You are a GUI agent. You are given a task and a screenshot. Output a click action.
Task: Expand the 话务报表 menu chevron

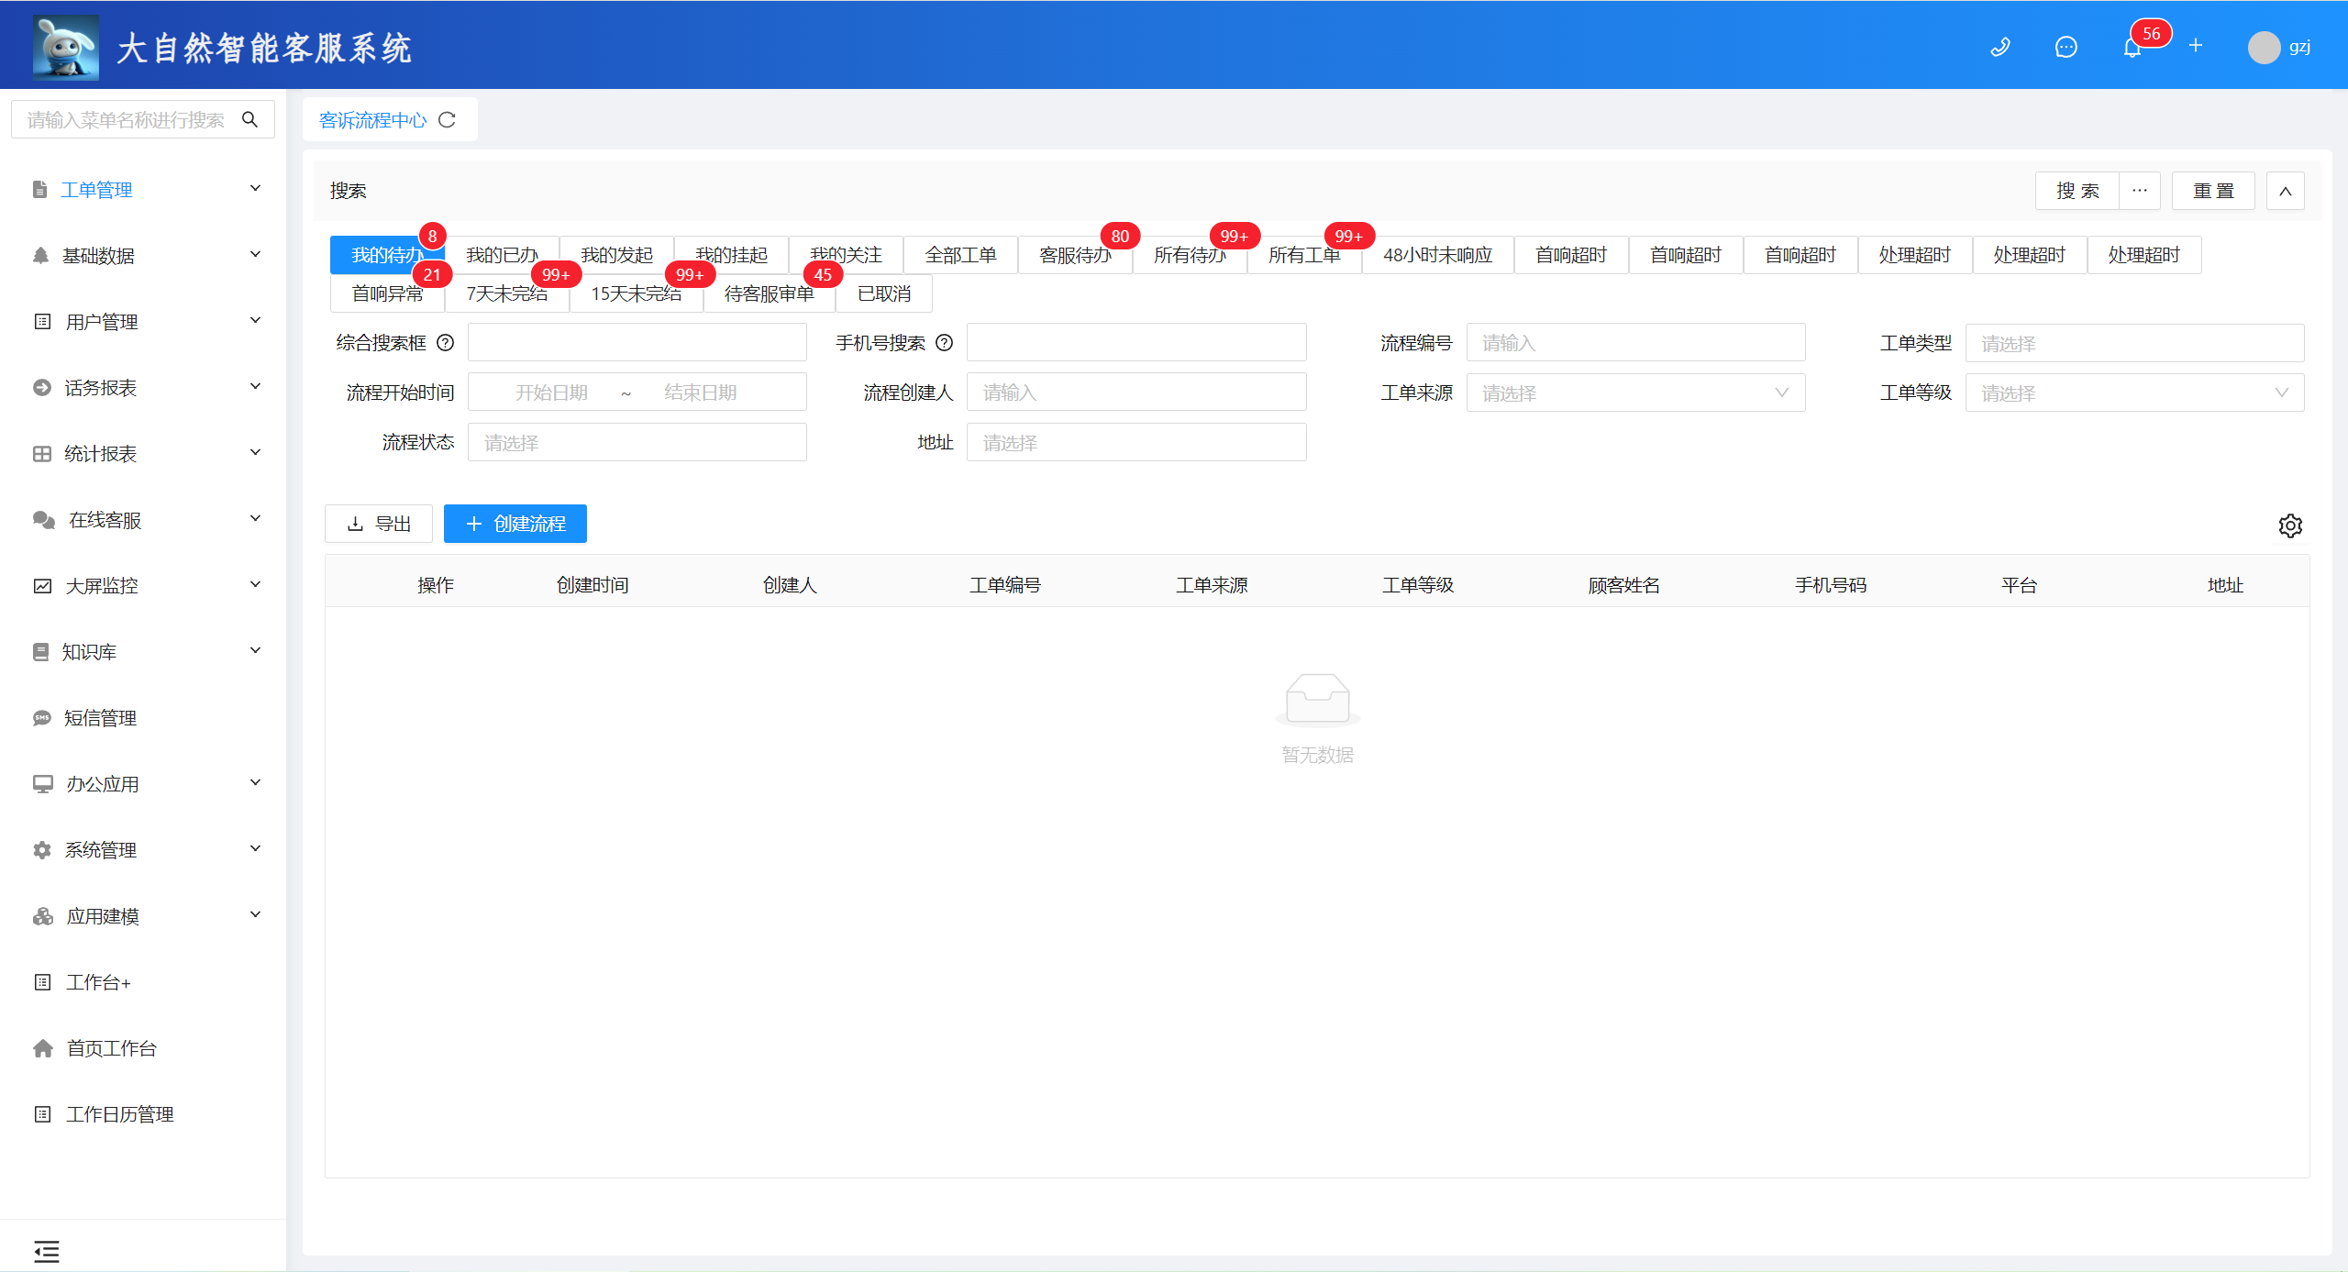point(256,386)
